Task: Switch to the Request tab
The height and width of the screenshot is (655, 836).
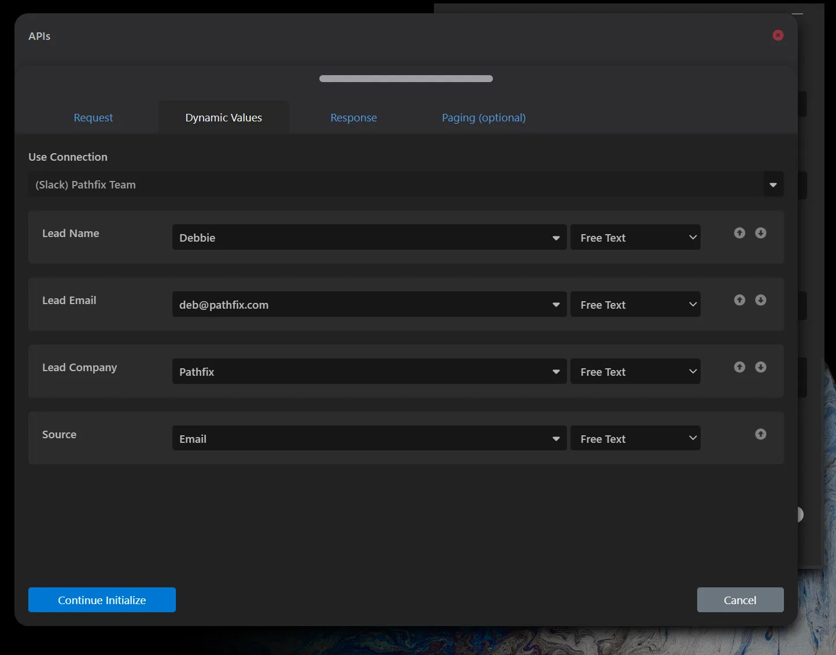Action: 93,117
